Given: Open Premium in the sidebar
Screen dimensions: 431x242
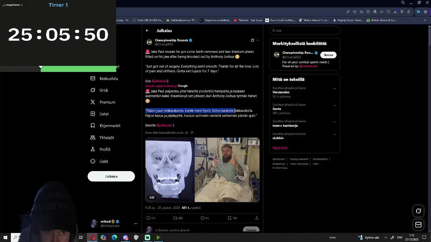Looking at the screenshot, I should [x=103, y=102].
